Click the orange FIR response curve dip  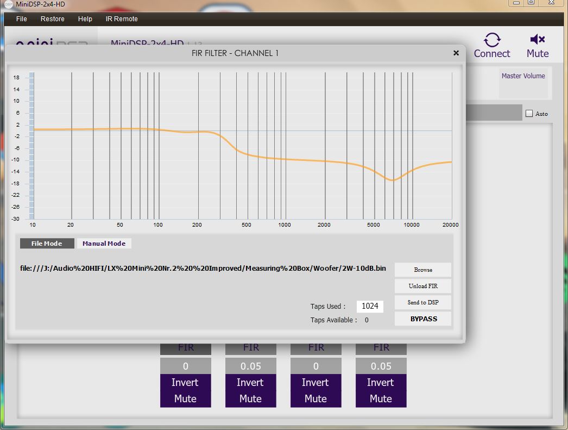(x=392, y=180)
